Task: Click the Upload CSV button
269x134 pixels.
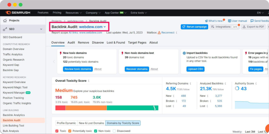Action: (x=195, y=69)
